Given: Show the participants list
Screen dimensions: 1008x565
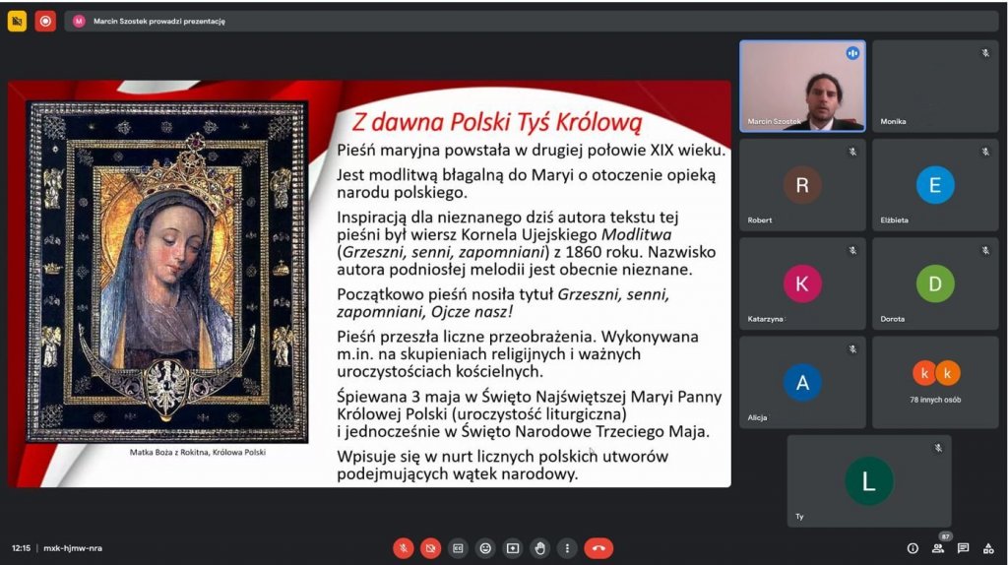Looking at the screenshot, I should [938, 548].
